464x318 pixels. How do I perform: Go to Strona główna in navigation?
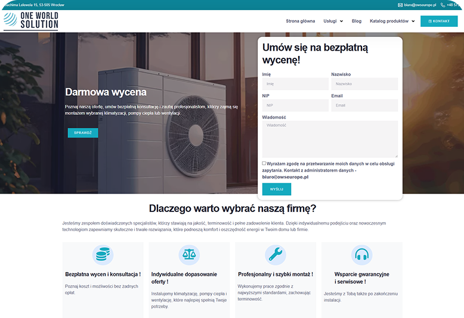(x=300, y=21)
